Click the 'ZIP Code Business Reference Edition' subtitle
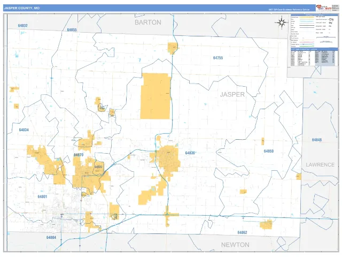The image size is (342, 257). click(289, 10)
